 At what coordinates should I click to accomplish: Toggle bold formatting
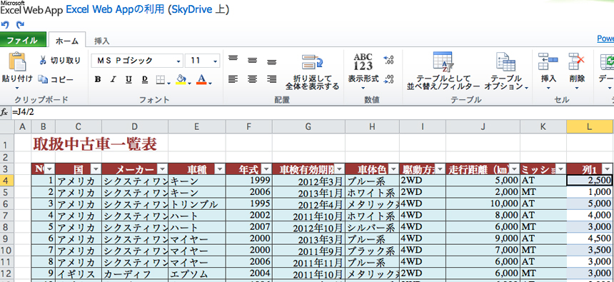[98, 79]
